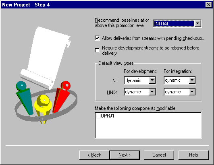Expand NT integration view type dropdown

[x=192, y=80]
